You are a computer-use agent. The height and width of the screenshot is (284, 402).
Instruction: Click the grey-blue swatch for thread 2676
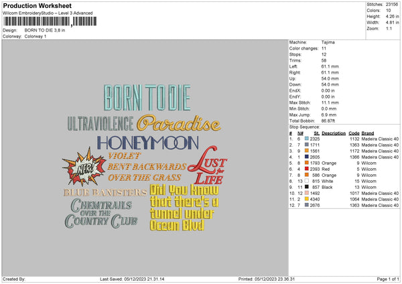307,205
